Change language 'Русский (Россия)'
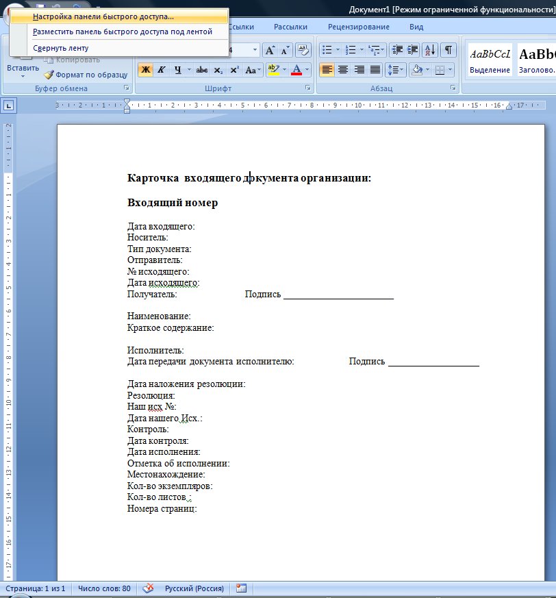The height and width of the screenshot is (598, 556). [194, 588]
